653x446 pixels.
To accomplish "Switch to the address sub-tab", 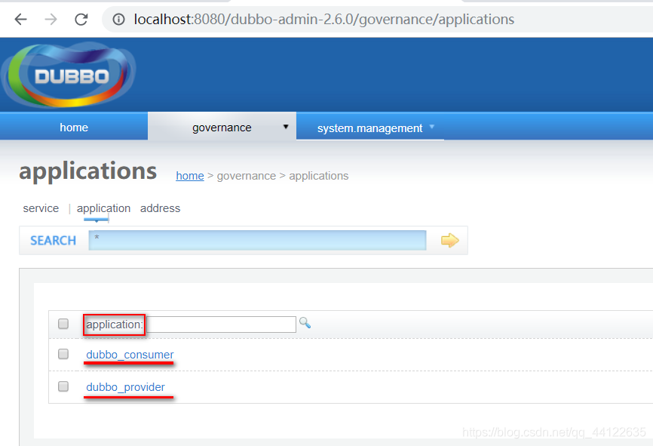I will point(160,208).
